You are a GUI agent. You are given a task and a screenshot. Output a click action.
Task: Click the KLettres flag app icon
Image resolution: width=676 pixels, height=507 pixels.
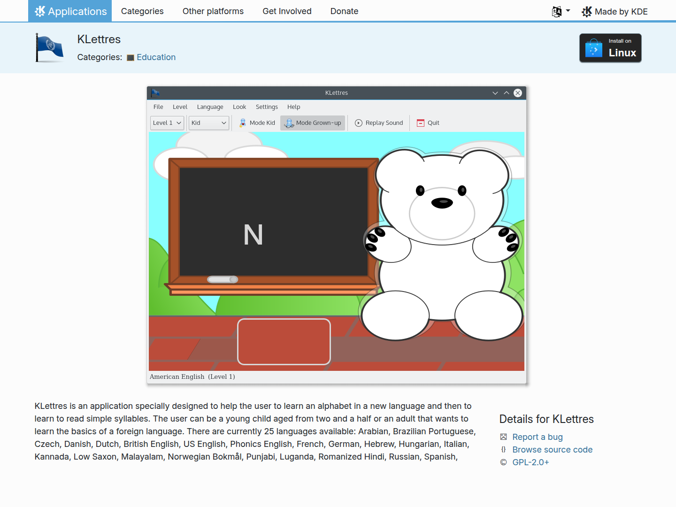click(50, 48)
